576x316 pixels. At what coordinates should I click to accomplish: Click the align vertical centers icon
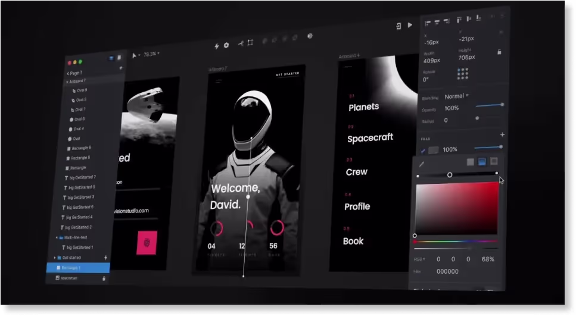(x=469, y=18)
